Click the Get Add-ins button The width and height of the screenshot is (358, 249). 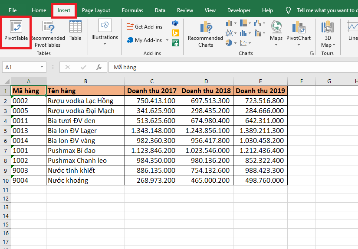[x=145, y=26]
